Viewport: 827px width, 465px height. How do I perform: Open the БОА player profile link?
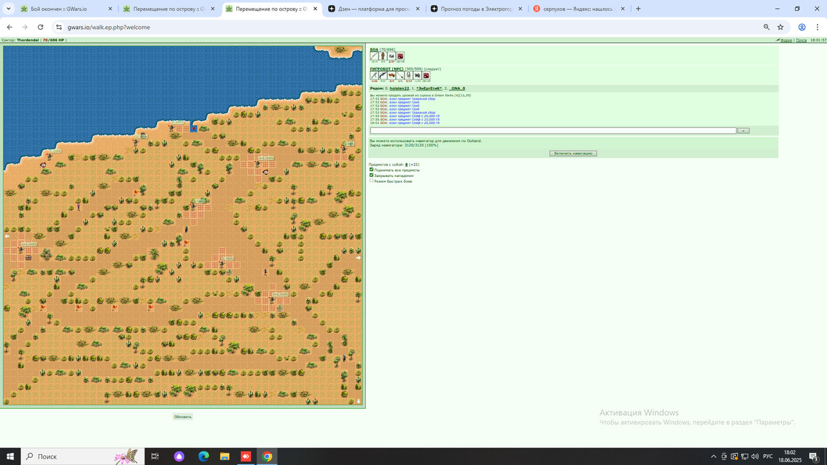374,49
